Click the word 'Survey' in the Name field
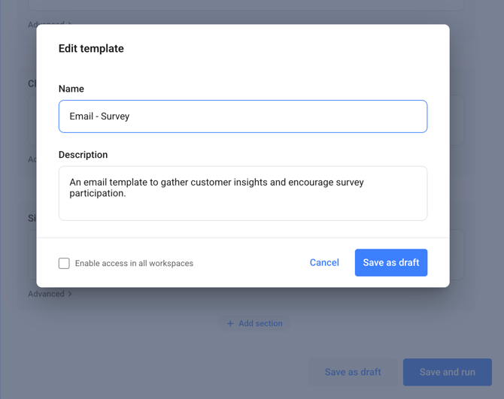 point(115,116)
